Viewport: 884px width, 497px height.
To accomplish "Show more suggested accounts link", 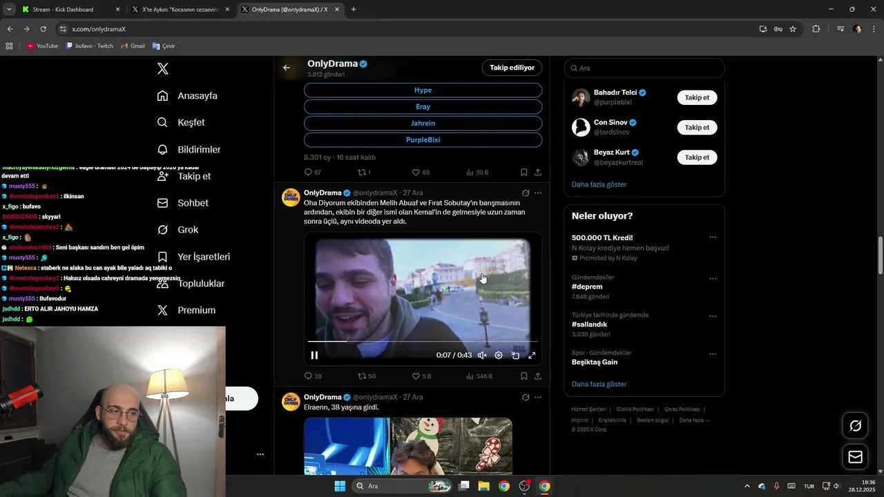I will click(599, 184).
